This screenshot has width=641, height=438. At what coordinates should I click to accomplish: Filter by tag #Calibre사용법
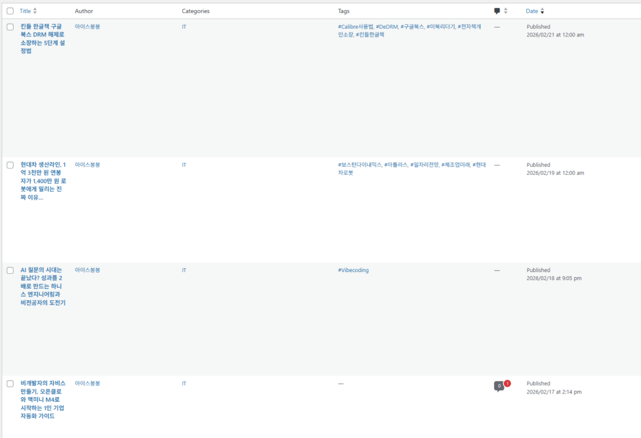pyautogui.click(x=356, y=26)
